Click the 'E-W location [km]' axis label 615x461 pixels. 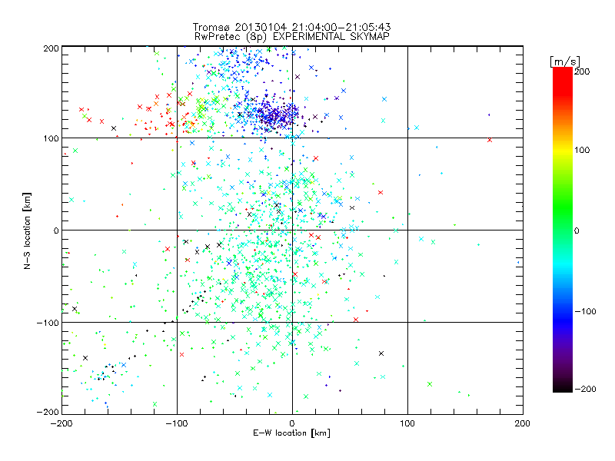point(291,433)
